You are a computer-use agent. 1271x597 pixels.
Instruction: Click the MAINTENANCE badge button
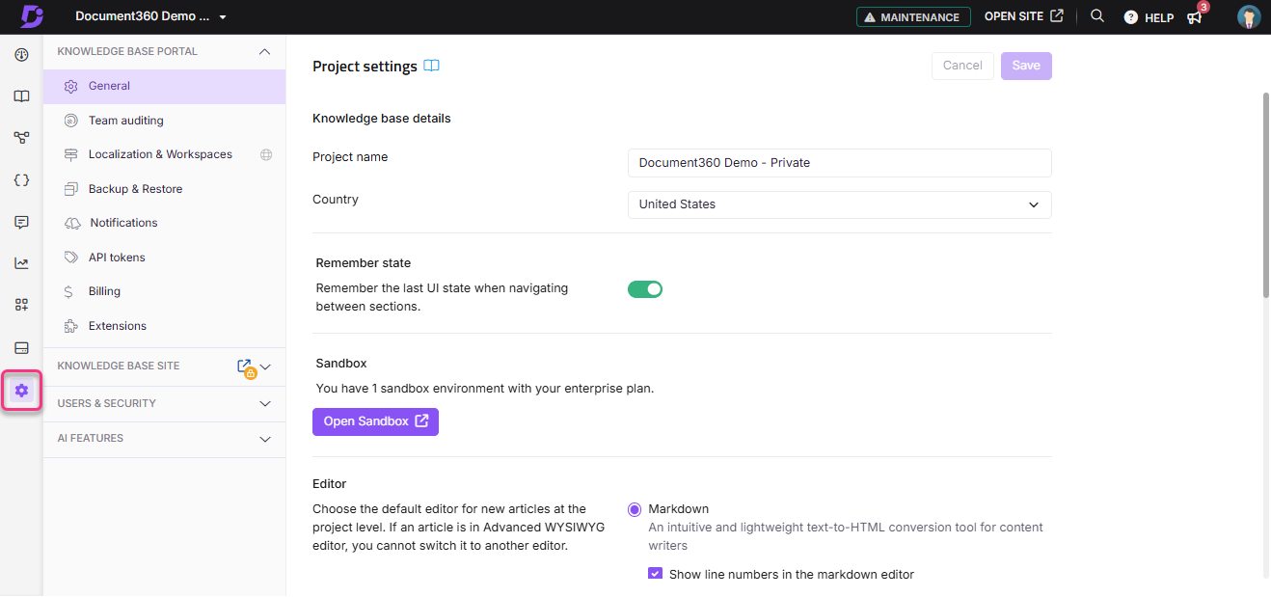tap(913, 16)
